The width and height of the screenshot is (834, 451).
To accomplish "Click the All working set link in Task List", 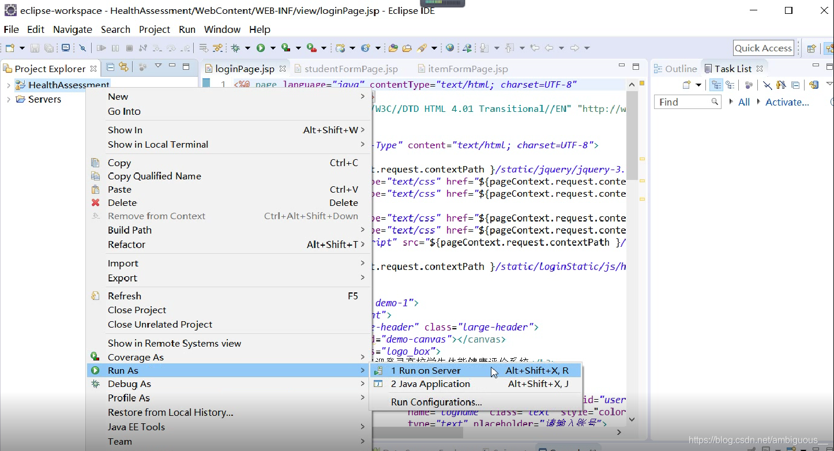I will [x=744, y=102].
